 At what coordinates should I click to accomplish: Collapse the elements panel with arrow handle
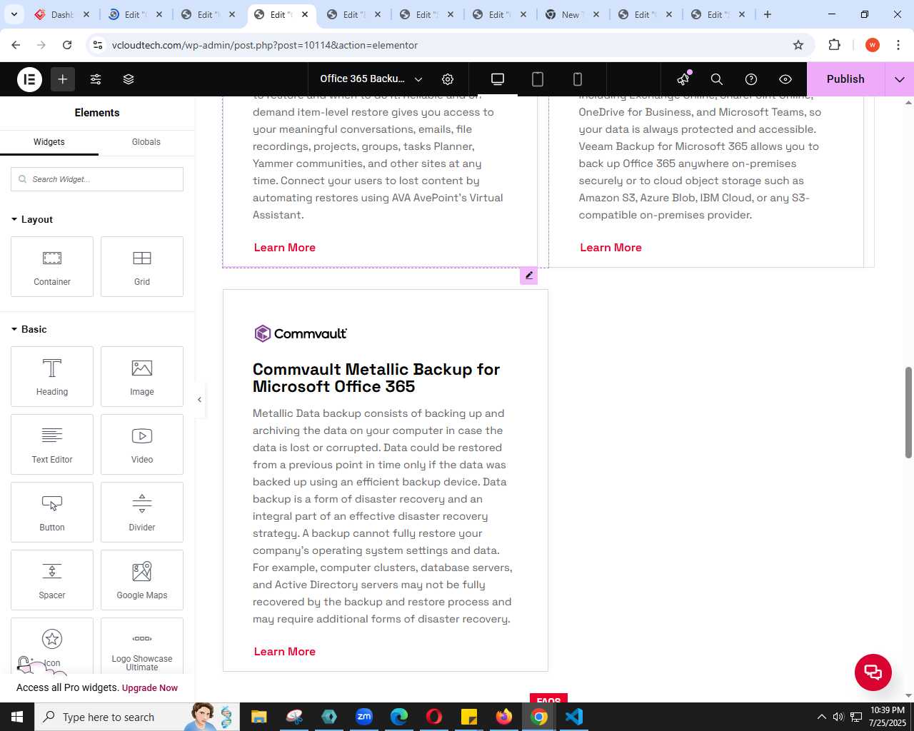coord(200,400)
